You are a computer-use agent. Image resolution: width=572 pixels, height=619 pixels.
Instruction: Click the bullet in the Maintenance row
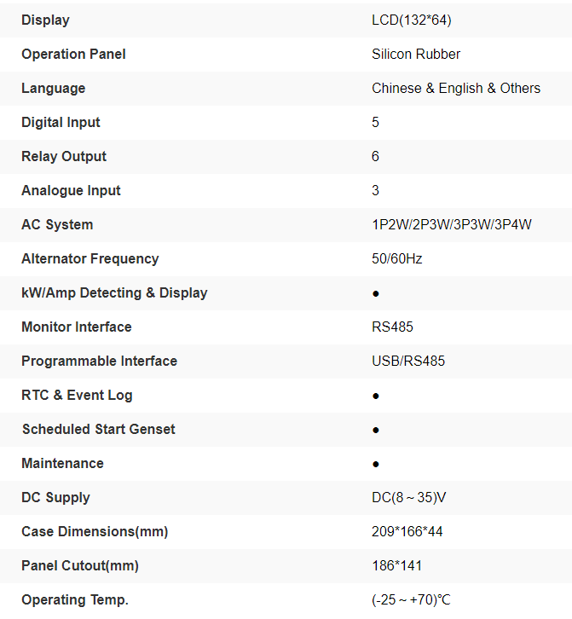point(376,464)
